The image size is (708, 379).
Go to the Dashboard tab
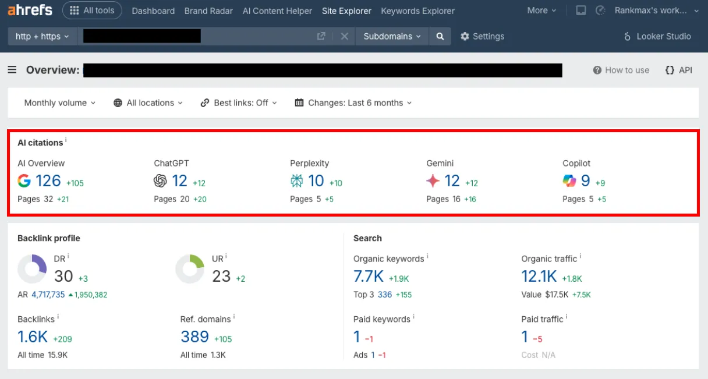pos(153,10)
